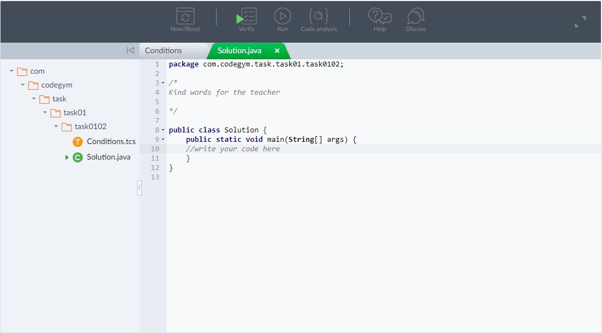Click the 'com' folder label
Viewport: 602px width, 333px height.
37,71
